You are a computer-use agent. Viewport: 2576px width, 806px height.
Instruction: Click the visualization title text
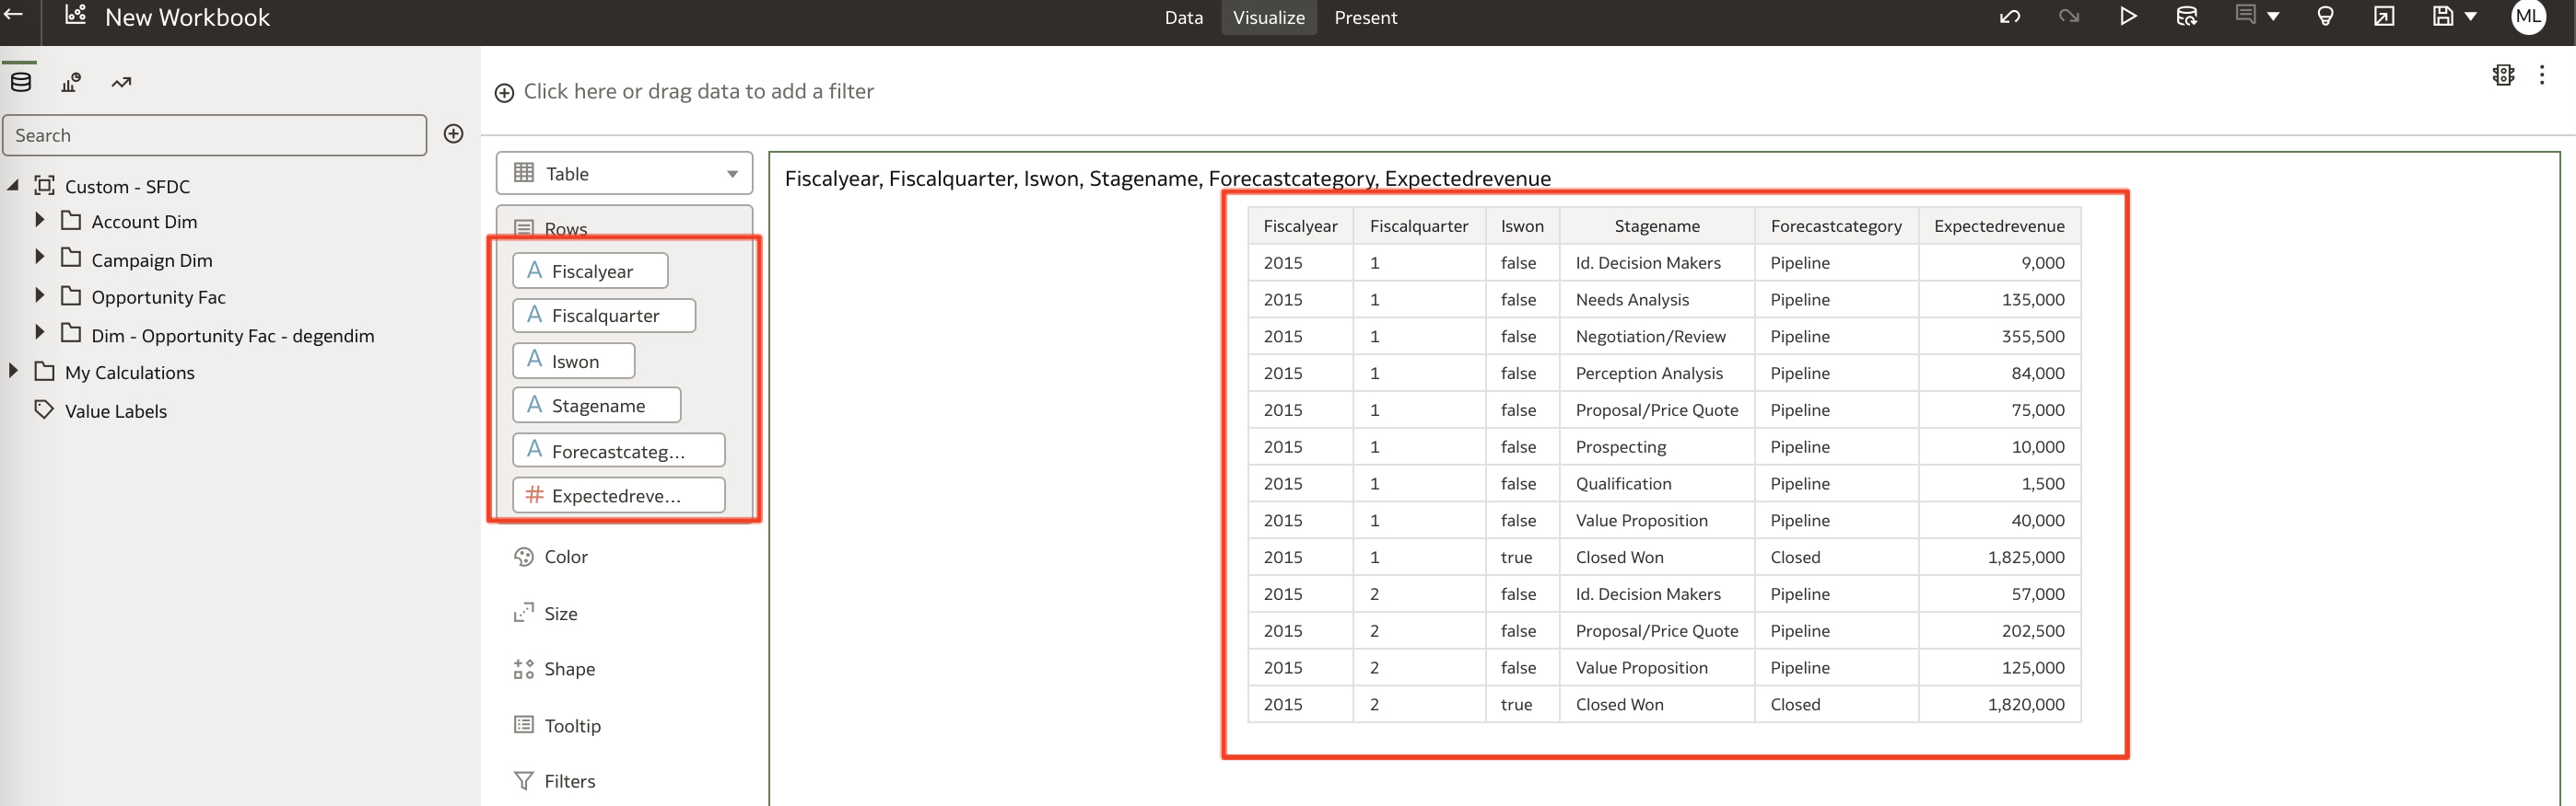[1167, 178]
